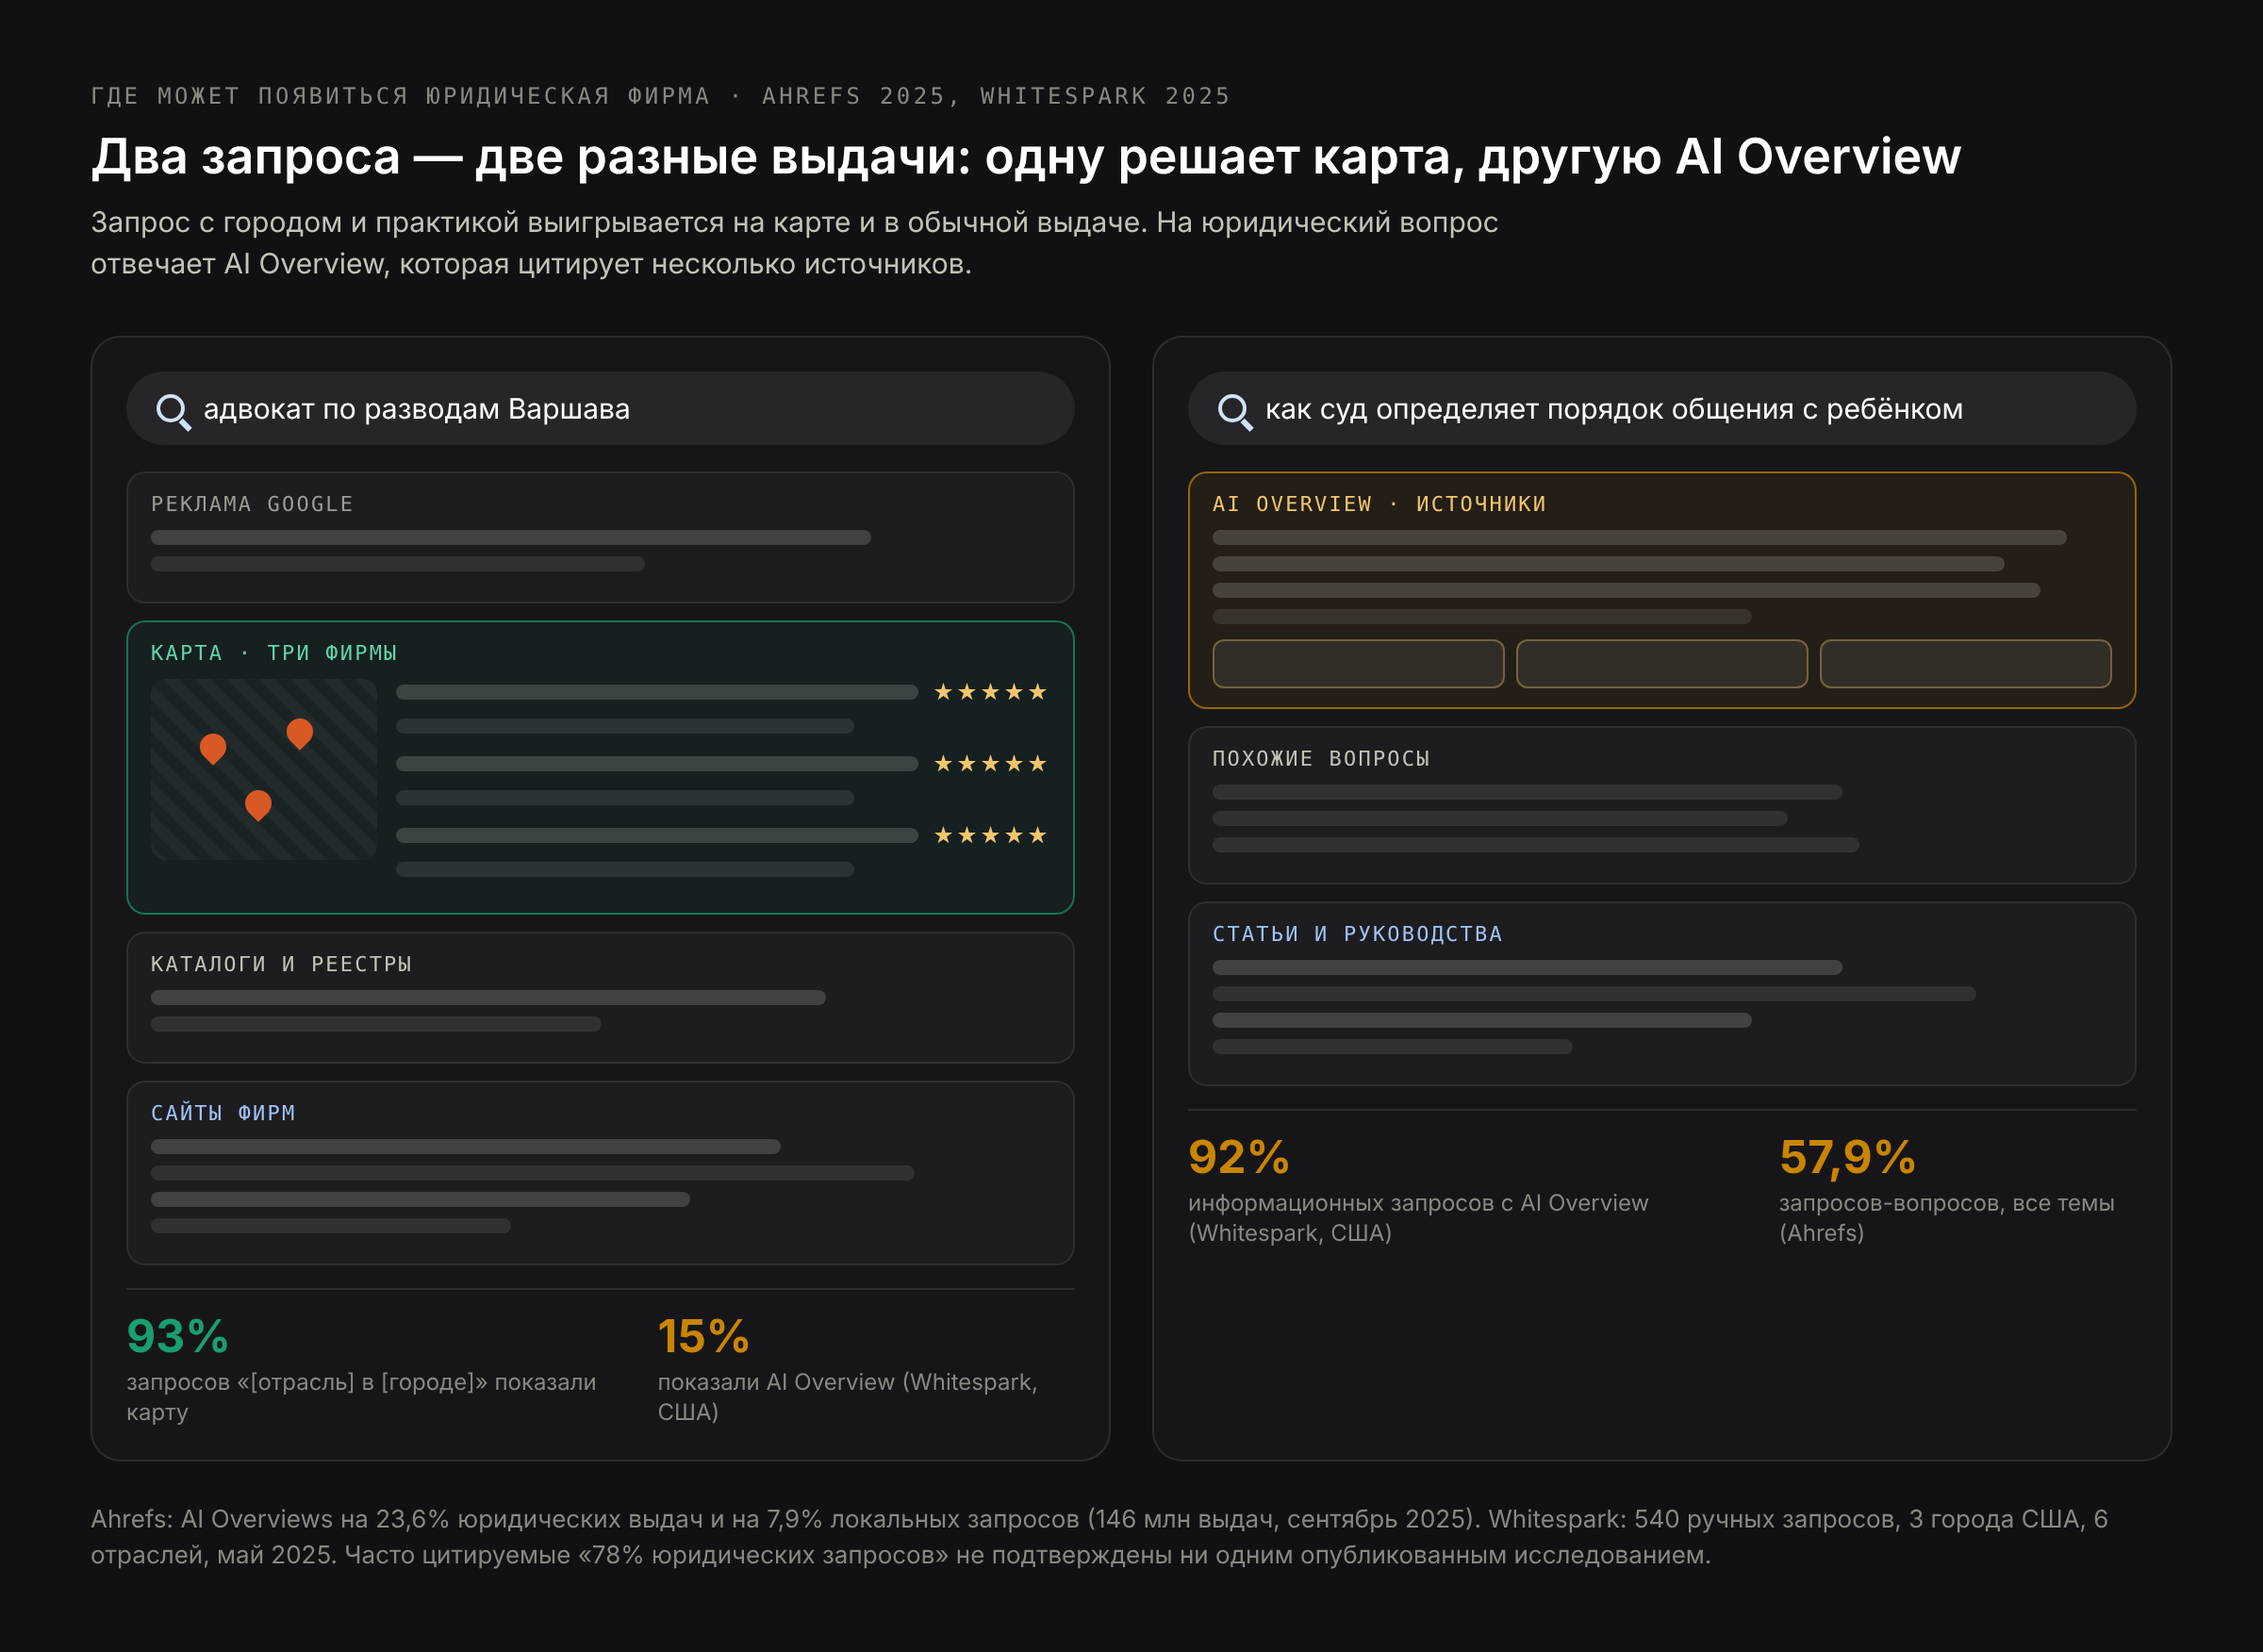The height and width of the screenshot is (1652, 2263).
Task: Click the header line «ГД�E МОЖЕТ ПОЯВИТЬСЯ ЮРИДИЧЕСКАЯ ФИРМА»
Action: pyautogui.click(x=401, y=96)
